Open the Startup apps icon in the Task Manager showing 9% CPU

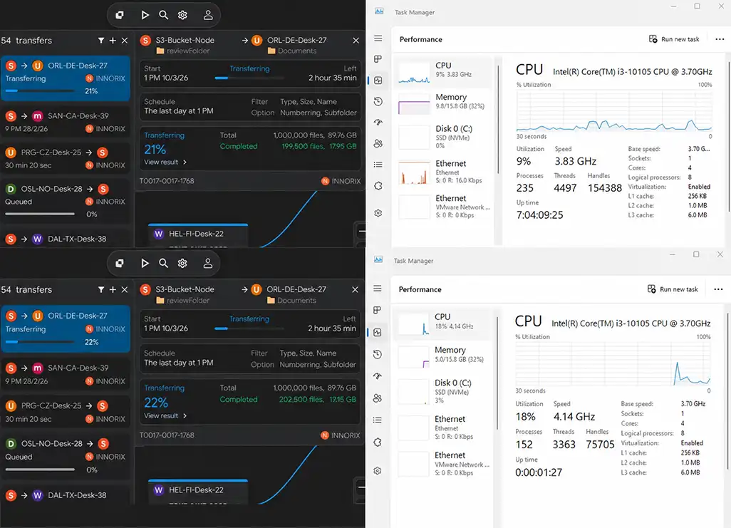tap(378, 123)
